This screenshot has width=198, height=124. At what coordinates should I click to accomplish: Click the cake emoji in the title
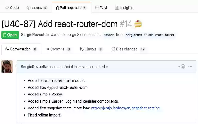pyautogui.click(x=138, y=24)
